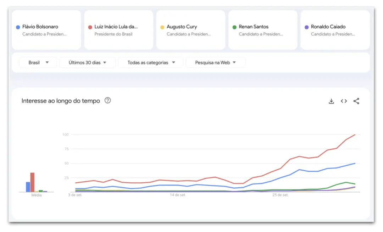The image size is (383, 232).
Task: Click red color dot for Lula
Action: coord(90,27)
